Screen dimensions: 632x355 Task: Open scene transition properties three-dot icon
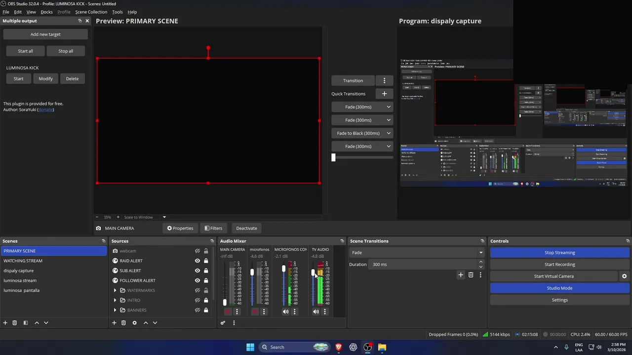tap(480, 275)
